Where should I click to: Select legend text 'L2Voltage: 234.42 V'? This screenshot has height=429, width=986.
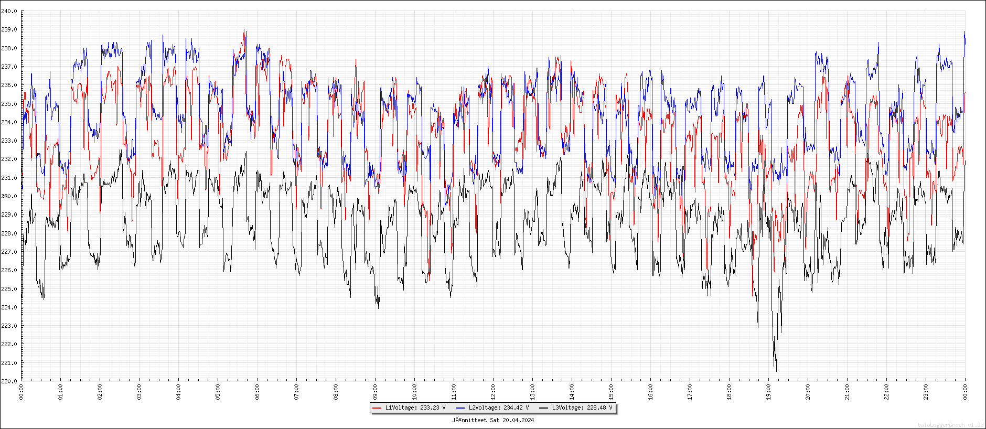point(499,407)
